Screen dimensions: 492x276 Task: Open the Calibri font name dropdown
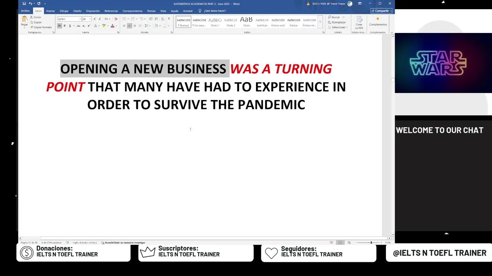pyautogui.click(x=80, y=19)
